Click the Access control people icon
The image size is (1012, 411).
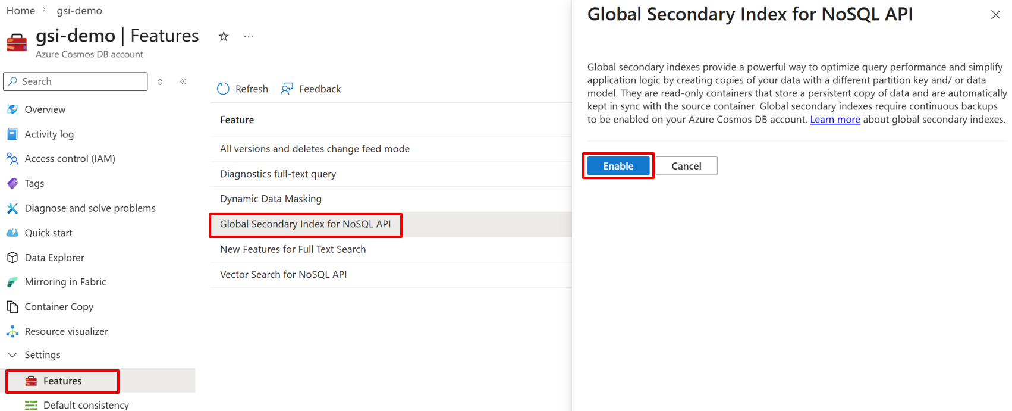click(x=12, y=159)
